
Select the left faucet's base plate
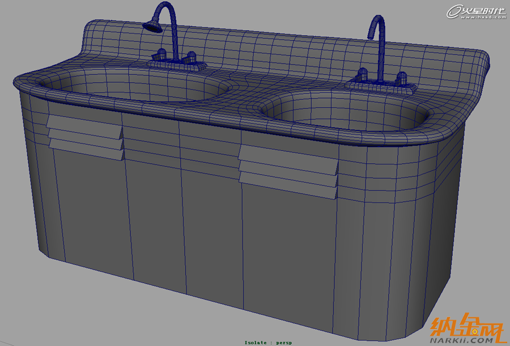(x=177, y=65)
